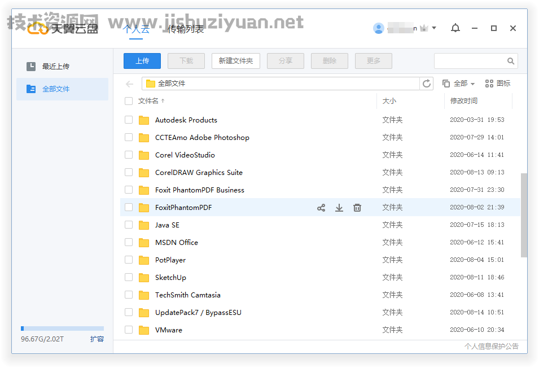Viewport: 539px width, 368px height.
Task: Click the vertical scrollbar thumb
Action: tap(524, 216)
